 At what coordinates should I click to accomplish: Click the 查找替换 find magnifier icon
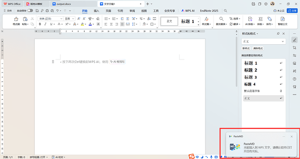coord(221,19)
